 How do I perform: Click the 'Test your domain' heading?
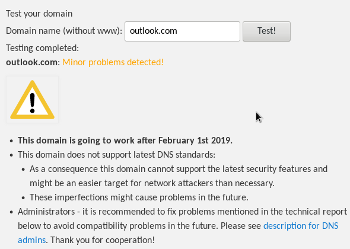(39, 14)
